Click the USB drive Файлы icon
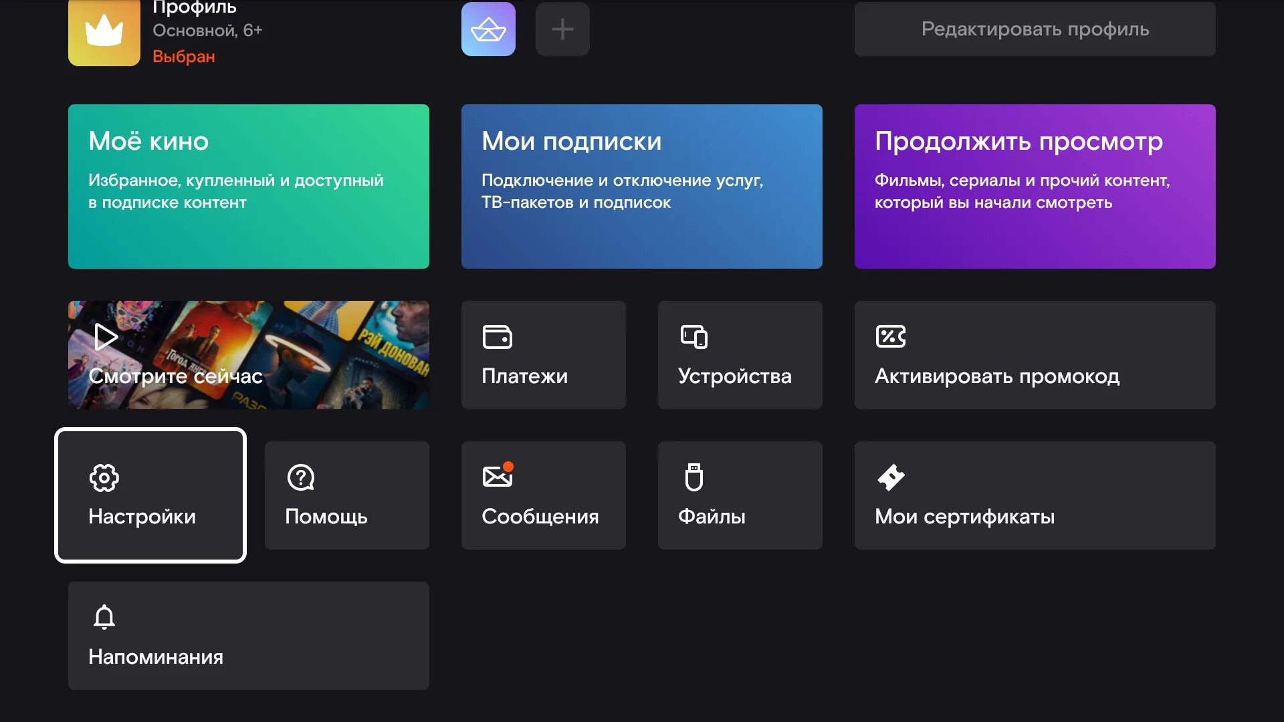 click(x=694, y=477)
